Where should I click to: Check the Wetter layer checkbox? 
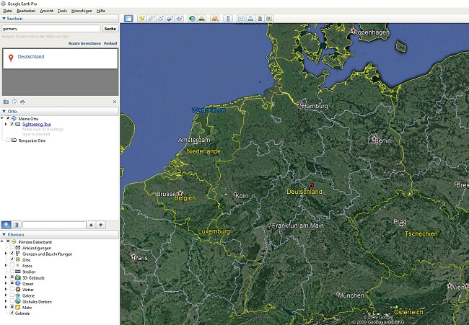pyautogui.click(x=12, y=290)
